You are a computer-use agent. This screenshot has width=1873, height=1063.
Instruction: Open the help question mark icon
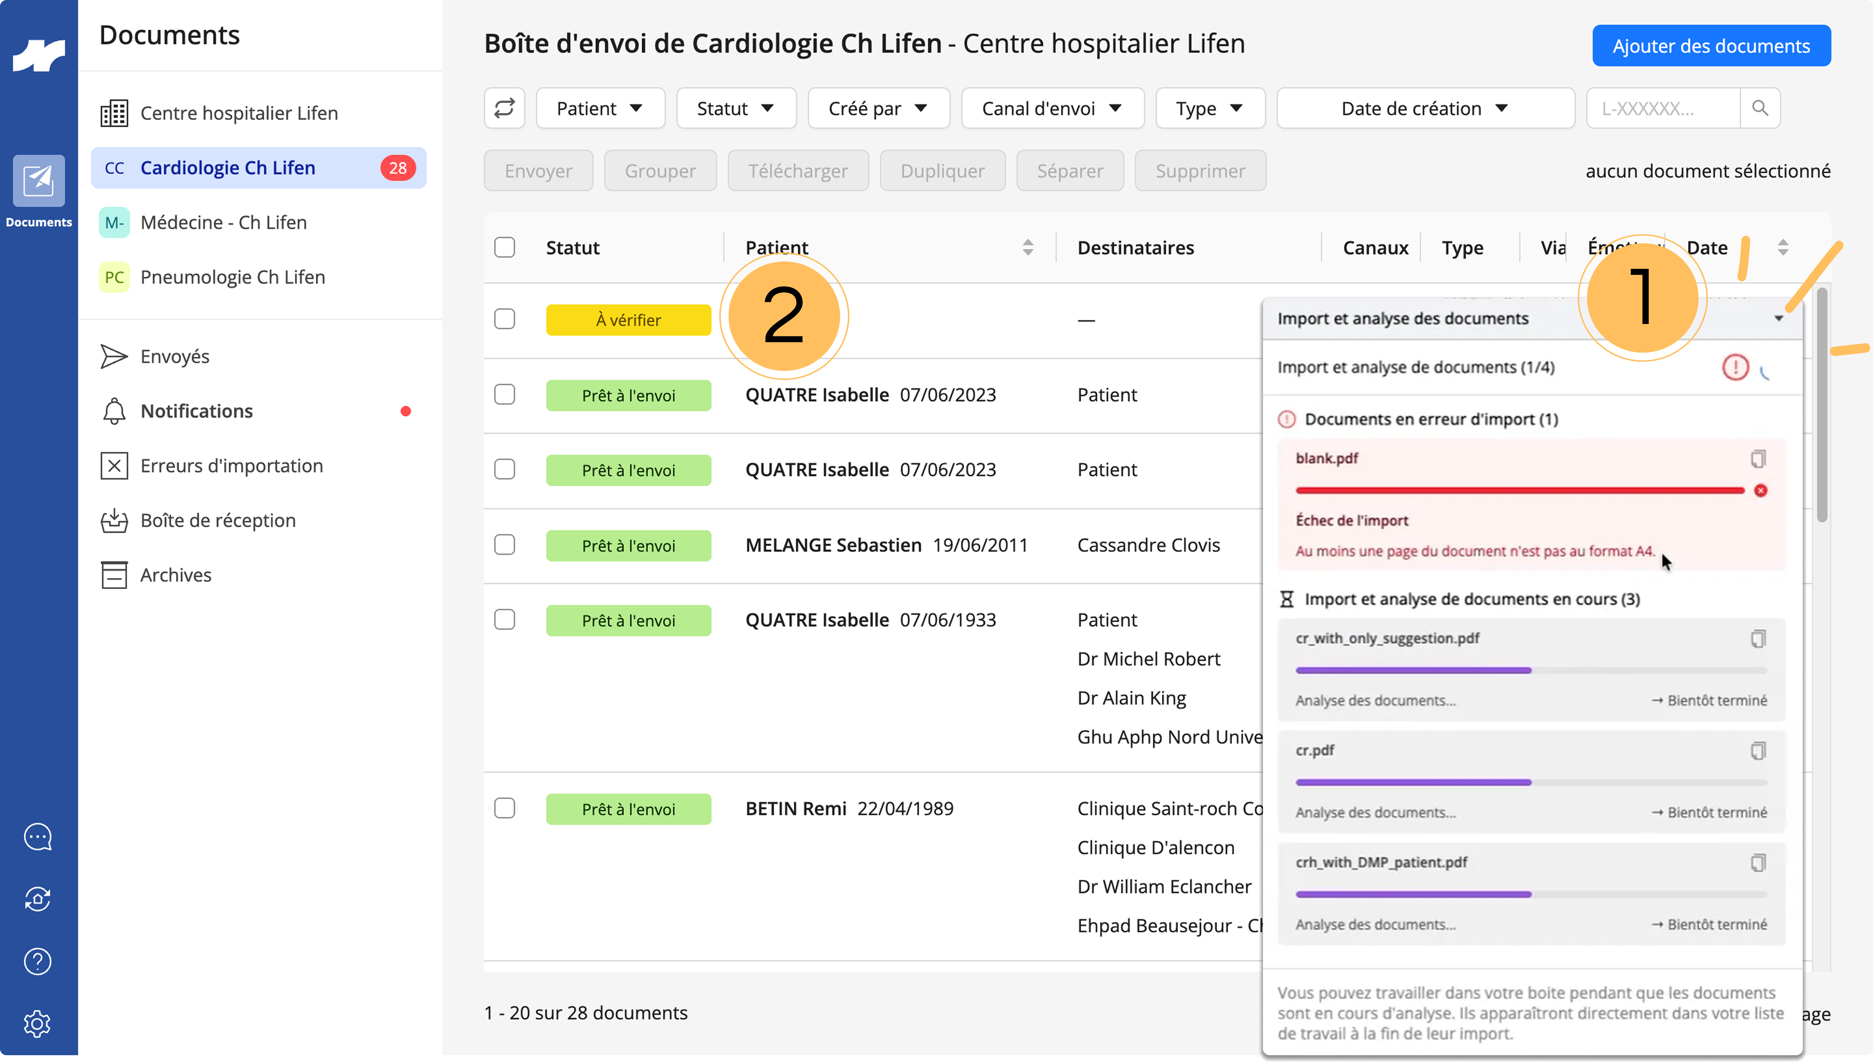coord(38,962)
